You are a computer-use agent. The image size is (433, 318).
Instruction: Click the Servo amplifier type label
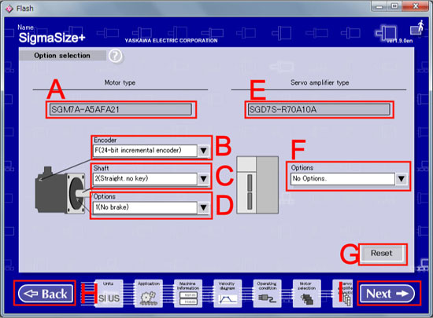[x=320, y=82]
